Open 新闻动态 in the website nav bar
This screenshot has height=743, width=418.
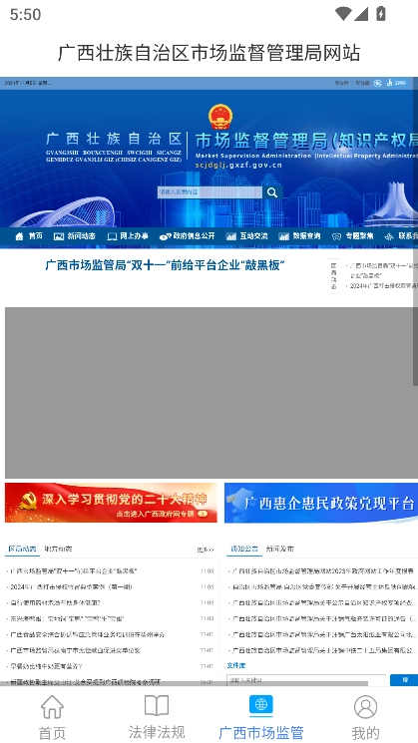tap(75, 236)
